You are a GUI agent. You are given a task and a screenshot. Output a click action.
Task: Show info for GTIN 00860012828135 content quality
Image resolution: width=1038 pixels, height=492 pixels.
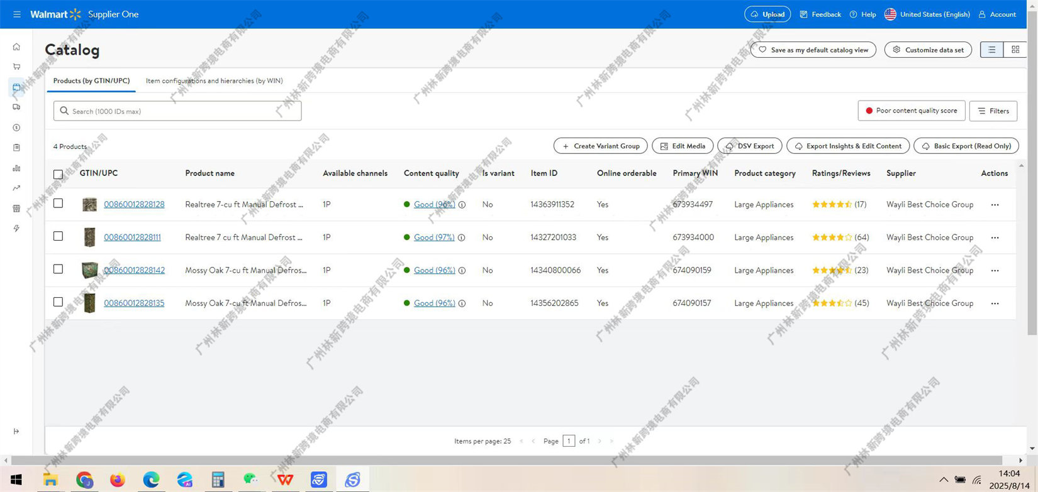coord(462,303)
